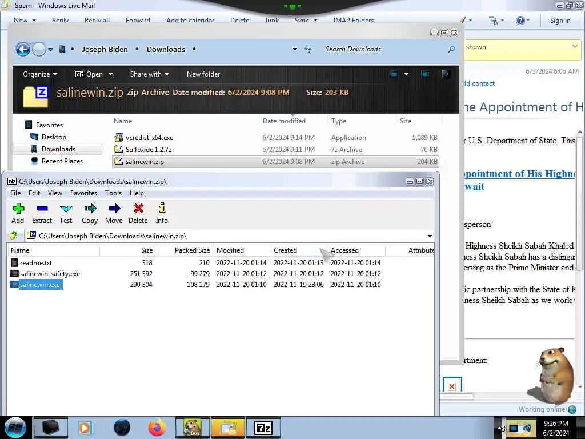Screen dimensions: 585x439
Task: Click the Explorer refresh icon
Action: [308, 49]
